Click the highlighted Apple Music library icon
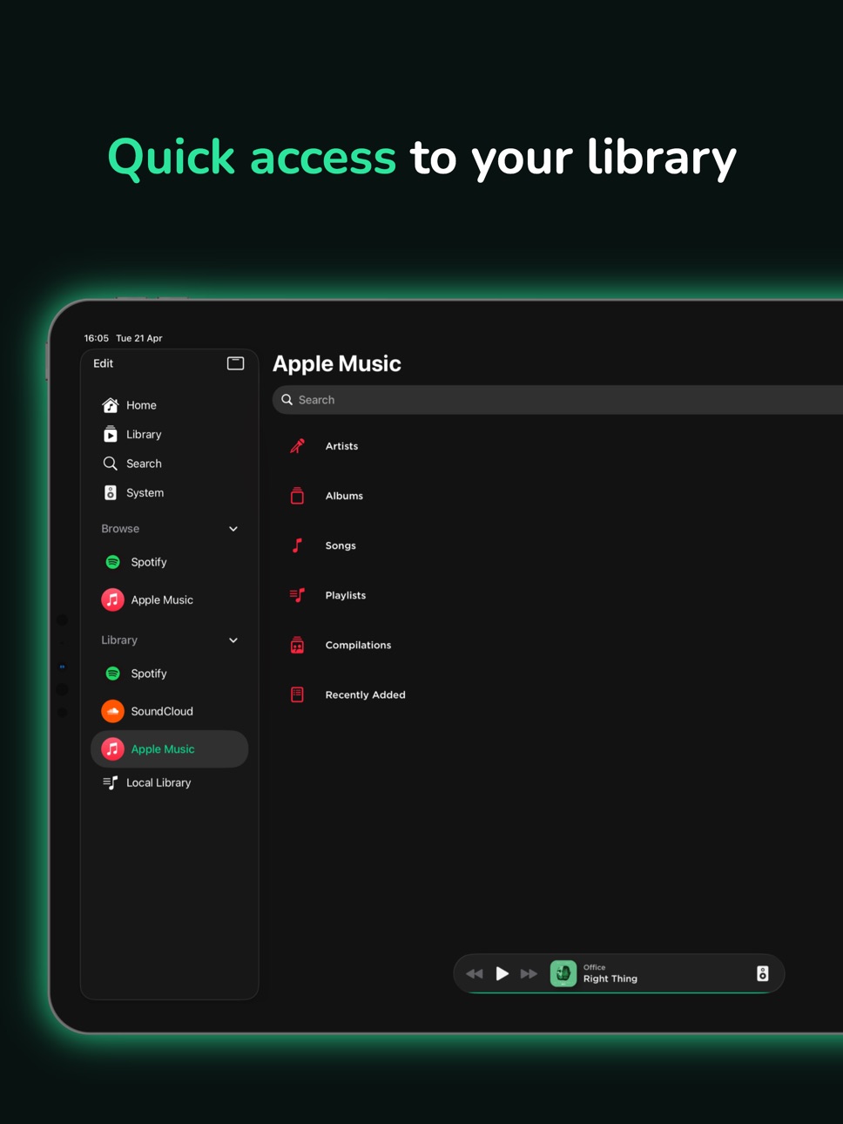Image resolution: width=843 pixels, height=1124 pixels. 112,749
